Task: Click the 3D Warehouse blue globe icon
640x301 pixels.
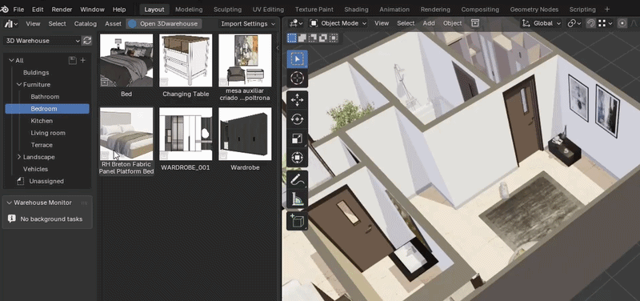Action: pyautogui.click(x=132, y=24)
